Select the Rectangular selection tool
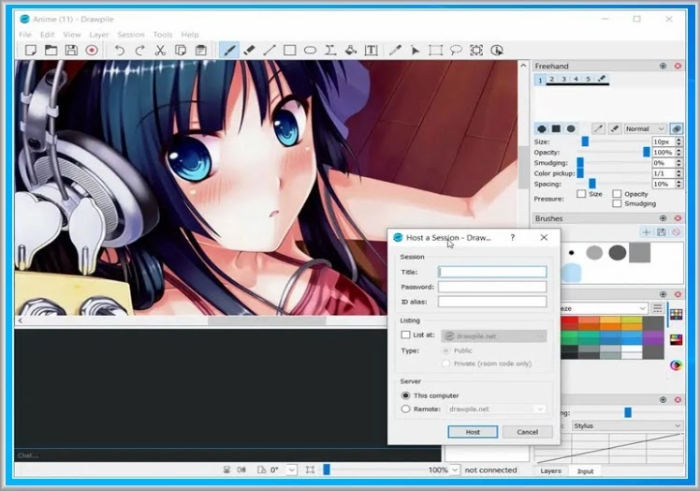This screenshot has height=491, width=700. (436, 50)
